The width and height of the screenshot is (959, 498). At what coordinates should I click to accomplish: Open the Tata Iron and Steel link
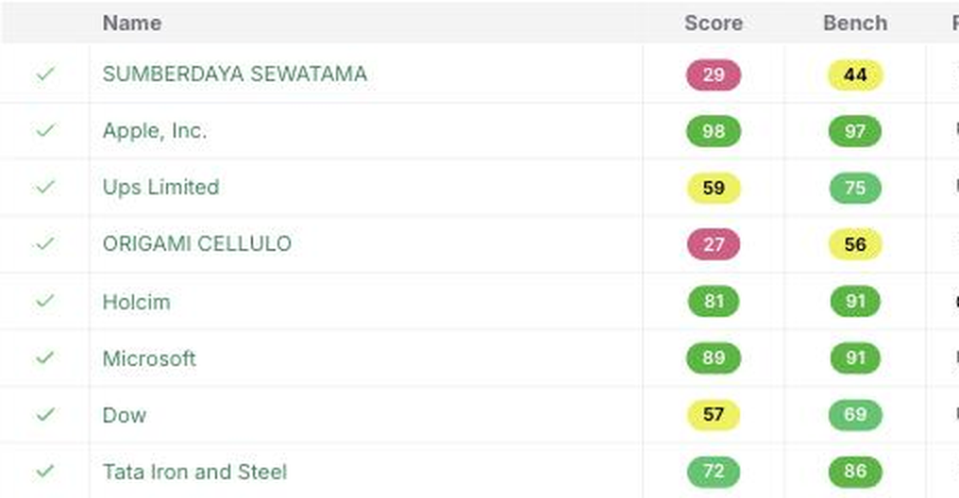(194, 472)
